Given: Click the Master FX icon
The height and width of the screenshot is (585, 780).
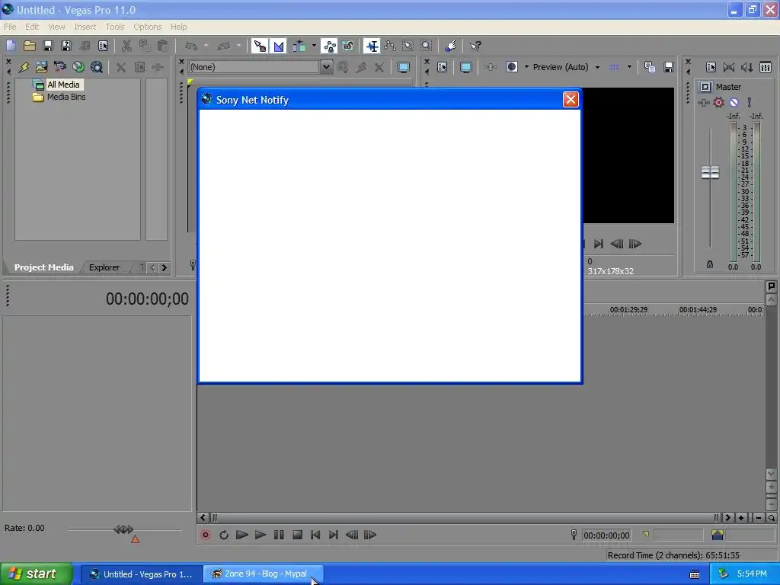Looking at the screenshot, I should 703,103.
